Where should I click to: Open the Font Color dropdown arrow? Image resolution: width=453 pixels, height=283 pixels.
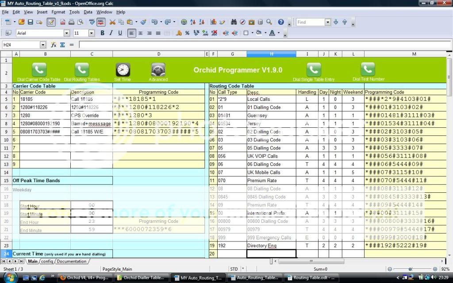[279, 33]
